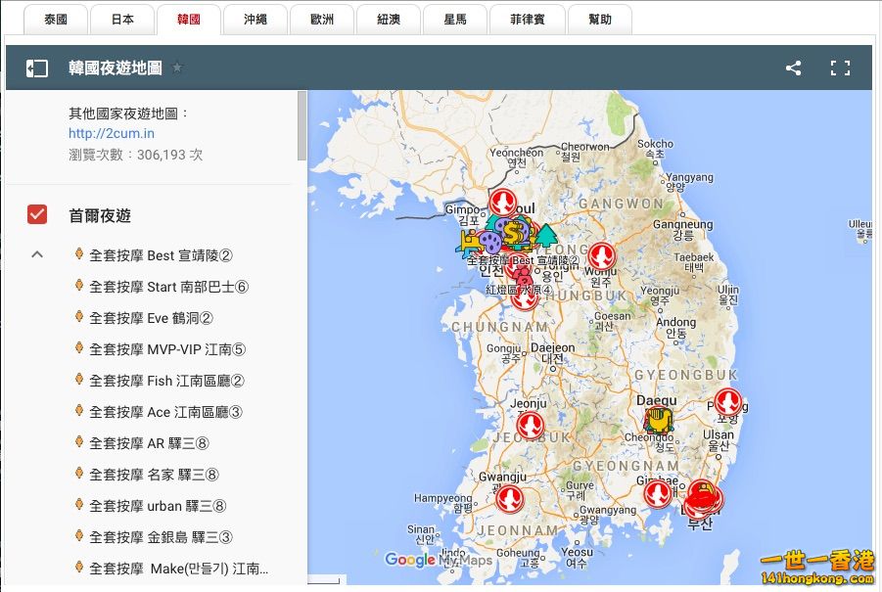This screenshot has height=592, width=882.
Task: Open the 2cum.in link
Action: click(x=112, y=133)
